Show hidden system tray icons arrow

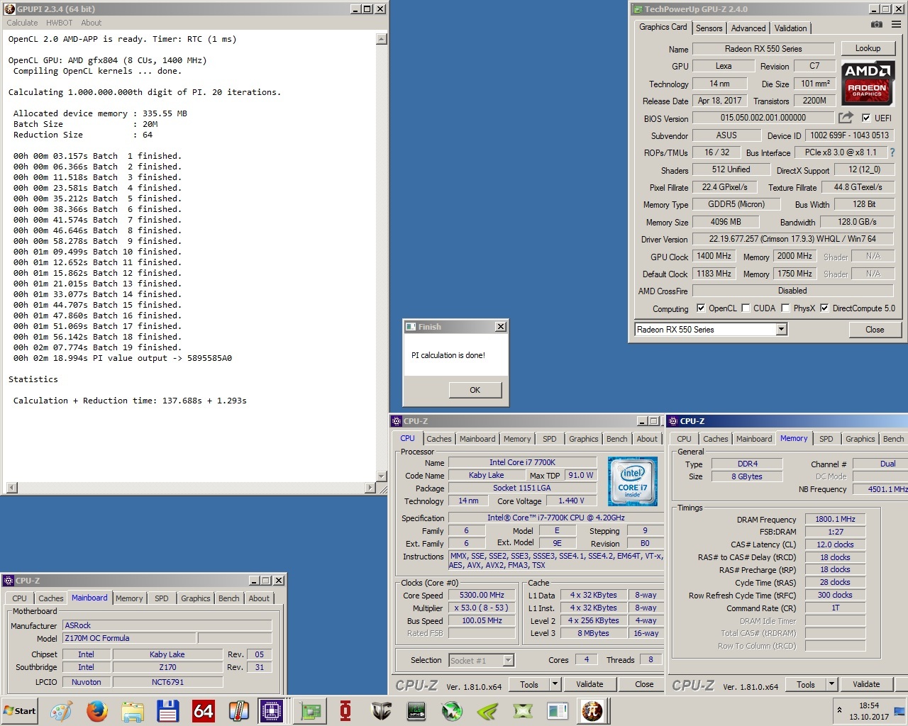839,710
